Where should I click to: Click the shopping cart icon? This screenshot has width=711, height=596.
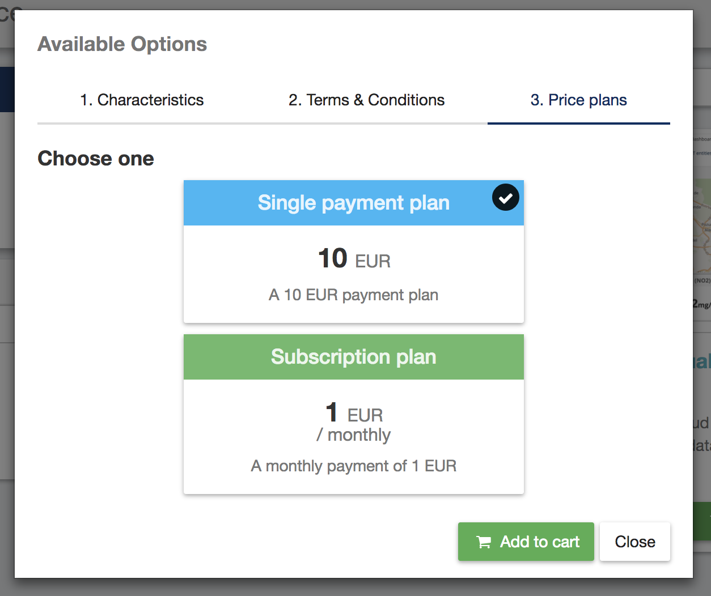point(484,542)
